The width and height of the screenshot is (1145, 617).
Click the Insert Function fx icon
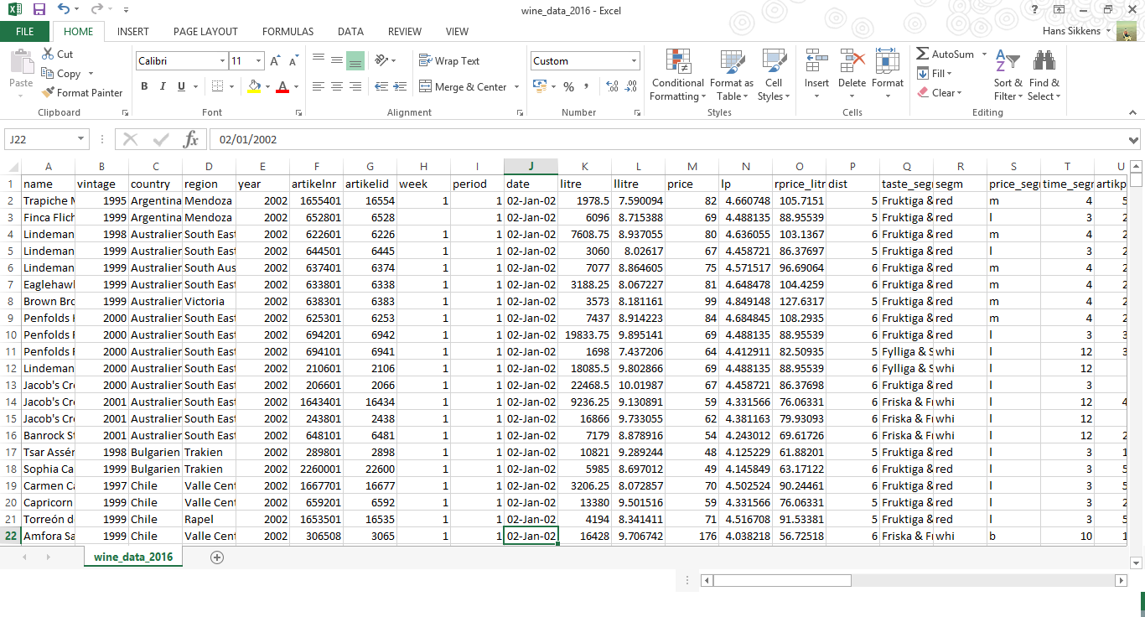tap(191, 139)
